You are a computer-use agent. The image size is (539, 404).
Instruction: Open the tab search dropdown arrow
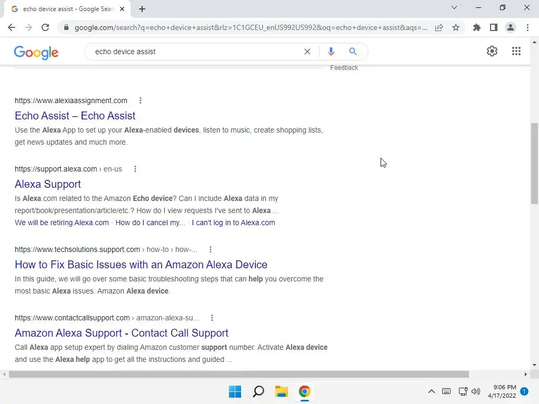point(454,7)
